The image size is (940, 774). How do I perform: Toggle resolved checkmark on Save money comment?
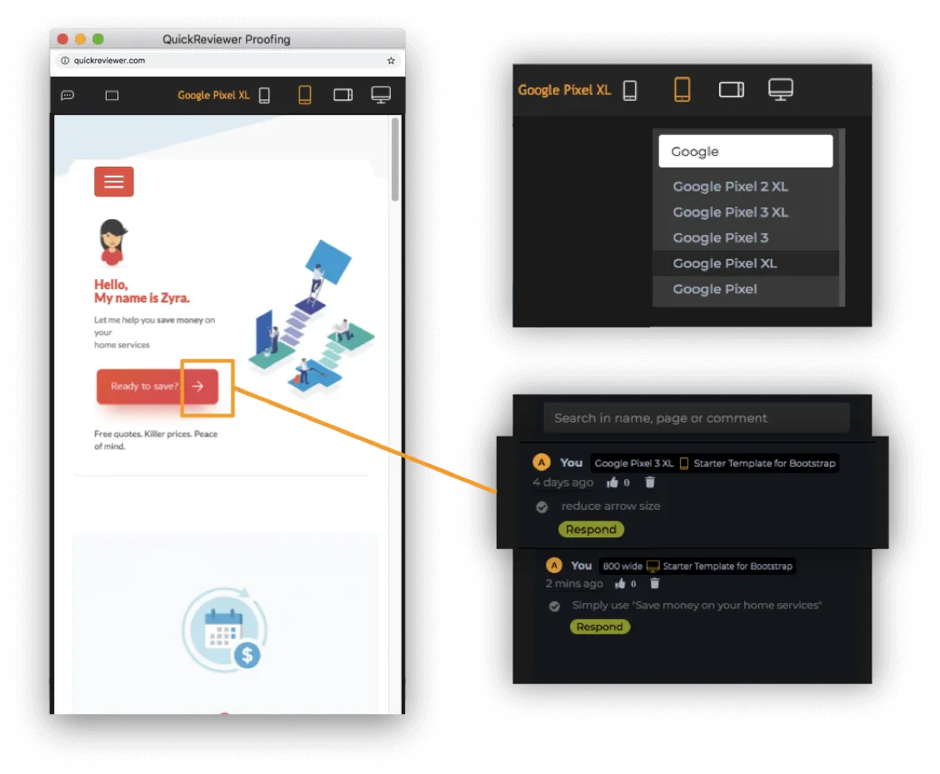(x=554, y=607)
